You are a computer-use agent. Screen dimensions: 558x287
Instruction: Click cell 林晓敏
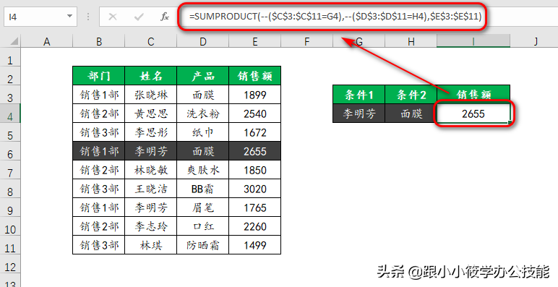pos(150,170)
